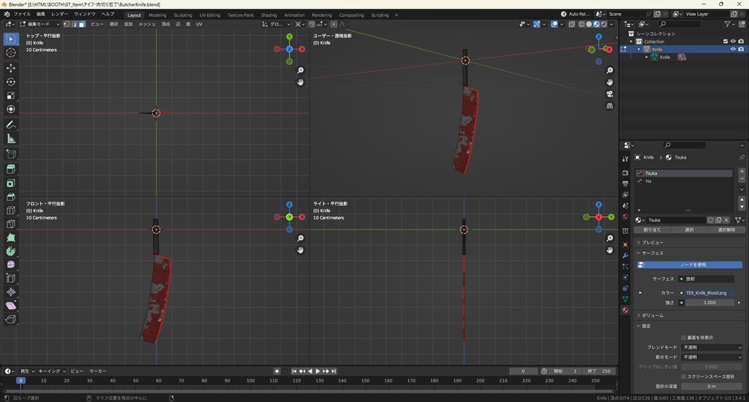Image resolution: width=749 pixels, height=402 pixels.
Task: Select the Rip Region tool
Action: click(x=11, y=319)
